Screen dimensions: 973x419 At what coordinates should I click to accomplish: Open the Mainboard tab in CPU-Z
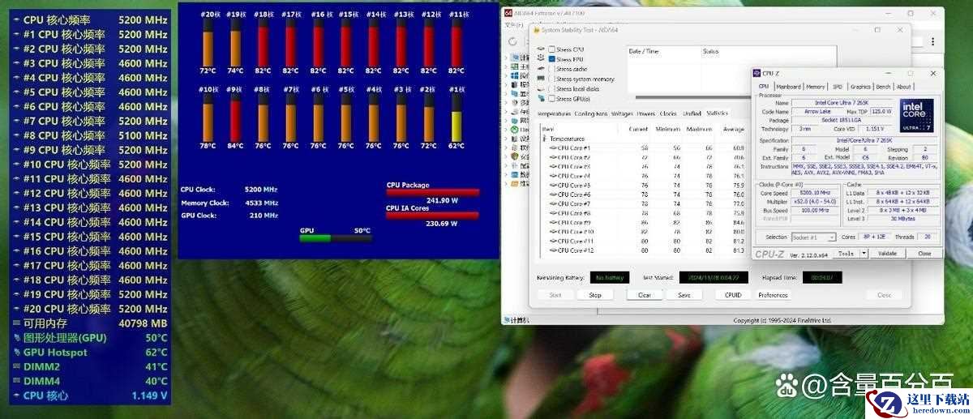click(x=787, y=87)
